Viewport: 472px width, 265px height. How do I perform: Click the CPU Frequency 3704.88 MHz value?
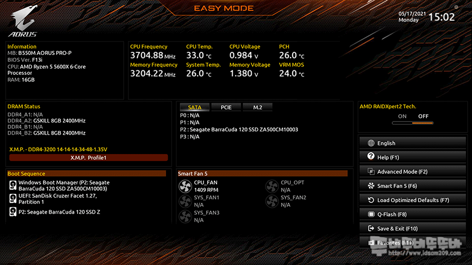[153, 56]
